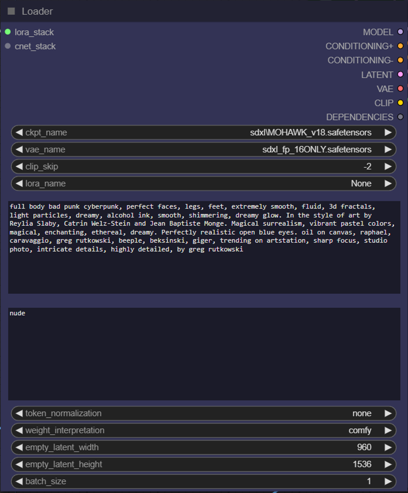Click the empty_latent_height value 1536
Screen dimensions: 408x493
362,464
